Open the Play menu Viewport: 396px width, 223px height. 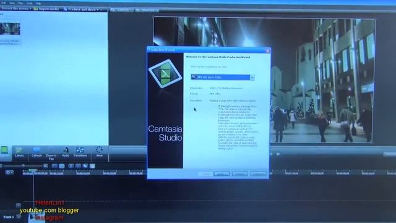click(20, 3)
